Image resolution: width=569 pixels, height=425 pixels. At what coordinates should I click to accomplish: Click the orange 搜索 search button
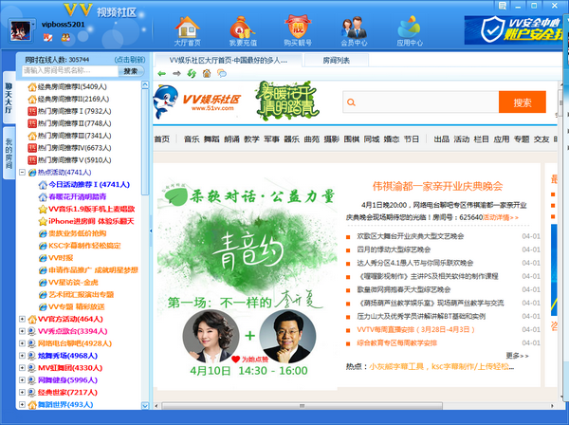click(523, 102)
